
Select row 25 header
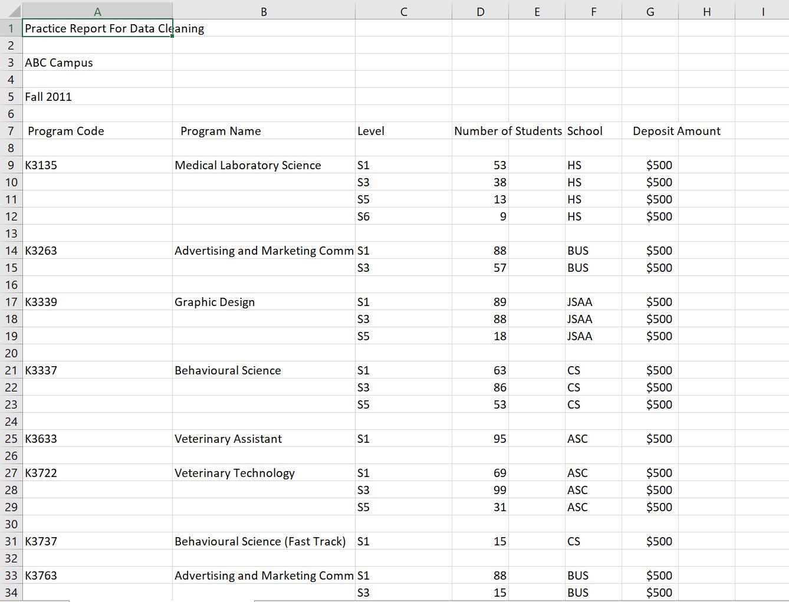coord(10,439)
